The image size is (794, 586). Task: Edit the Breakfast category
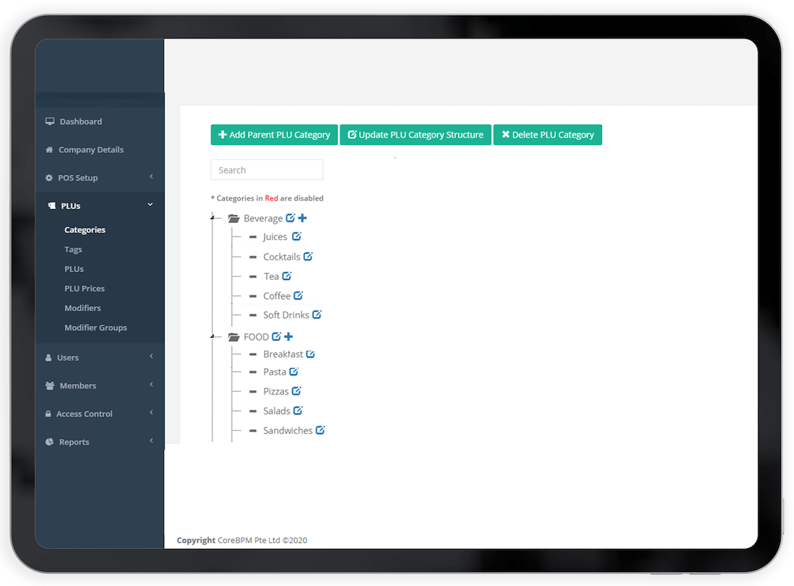310,354
